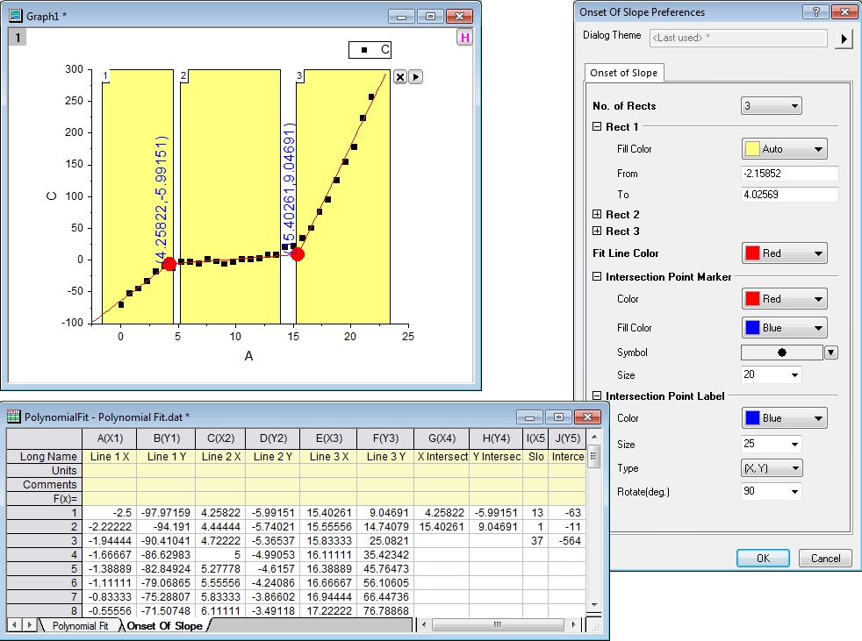Screen dimensions: 862x641
Task: Collapse the Intersection Point Marker section
Action: click(598, 277)
